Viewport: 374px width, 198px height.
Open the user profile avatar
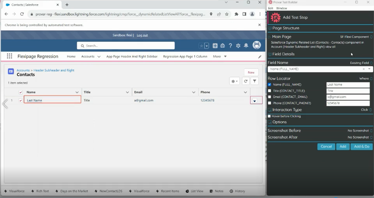(257, 45)
